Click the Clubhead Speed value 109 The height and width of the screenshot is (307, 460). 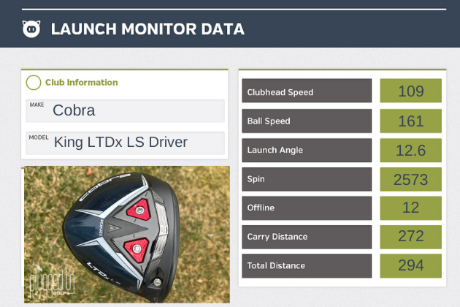410,91
